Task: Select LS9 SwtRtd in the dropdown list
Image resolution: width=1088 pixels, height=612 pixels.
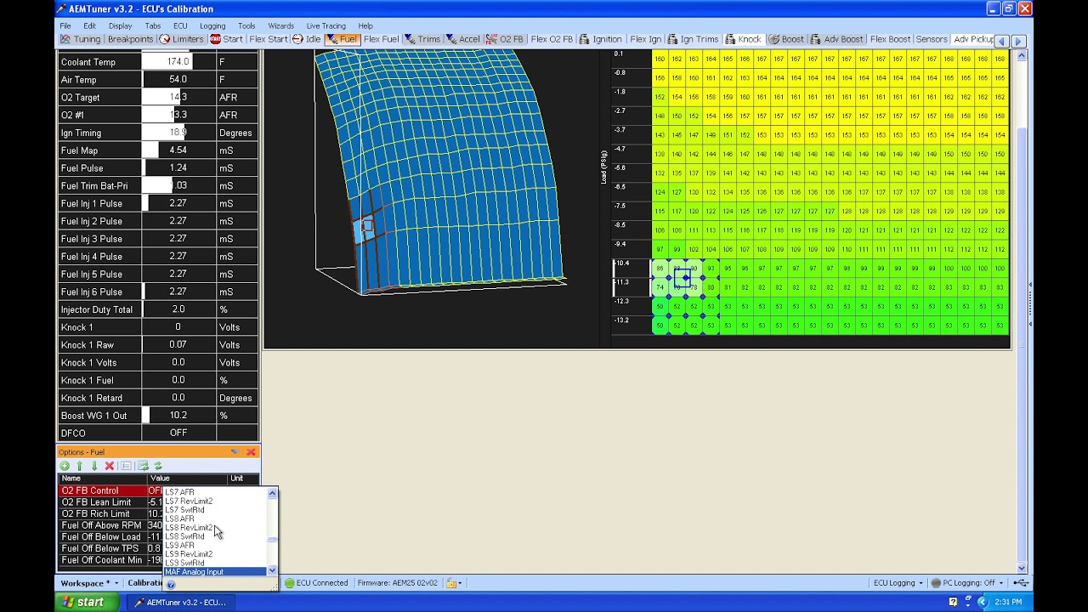Action: click(x=215, y=563)
